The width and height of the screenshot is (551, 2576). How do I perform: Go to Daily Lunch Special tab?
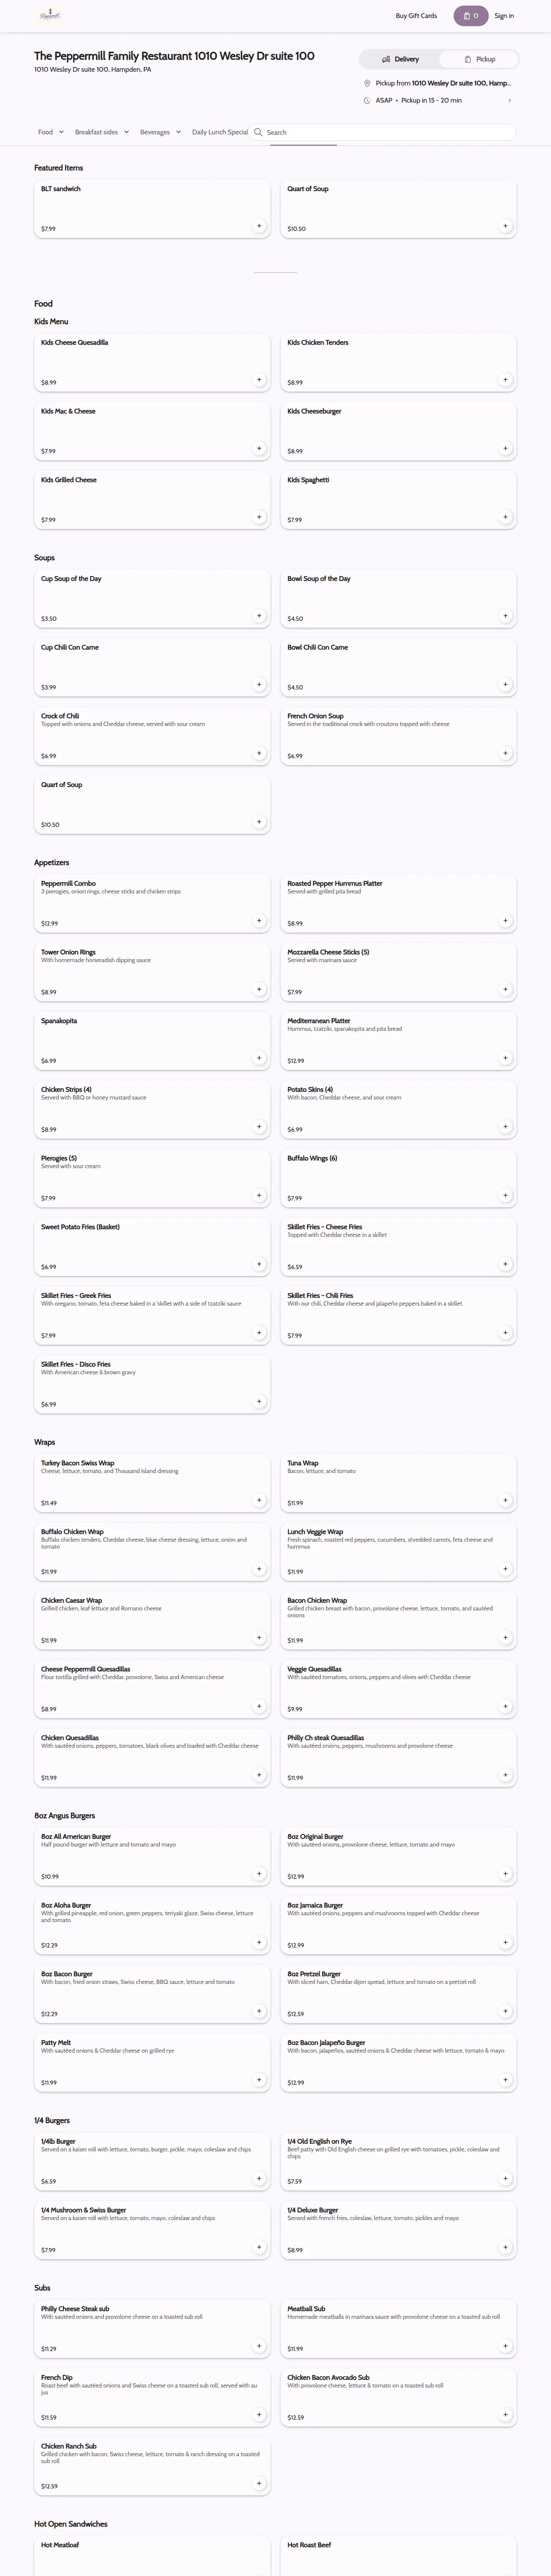pos(220,132)
